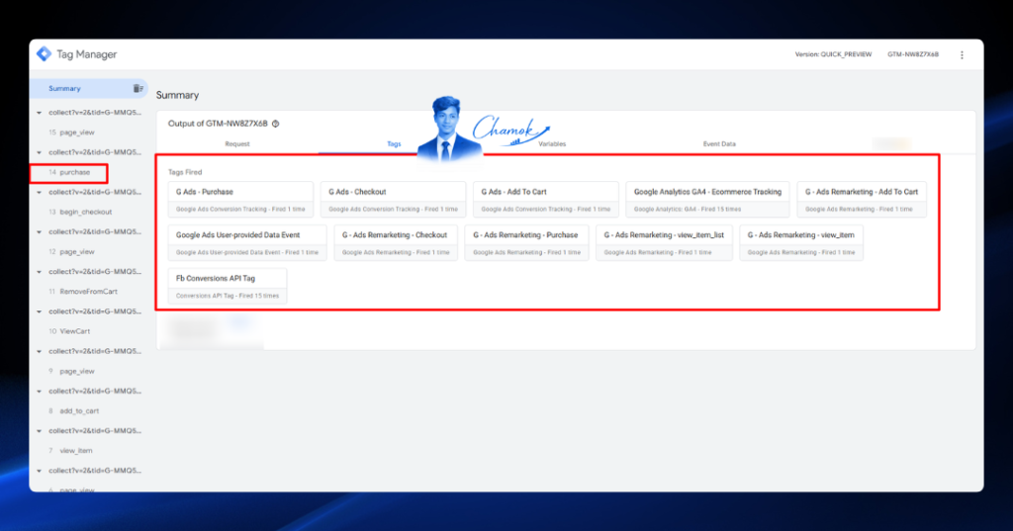Screen dimensions: 1013x531
Task: Select the 13 begin_checkout event
Action: tap(80, 212)
